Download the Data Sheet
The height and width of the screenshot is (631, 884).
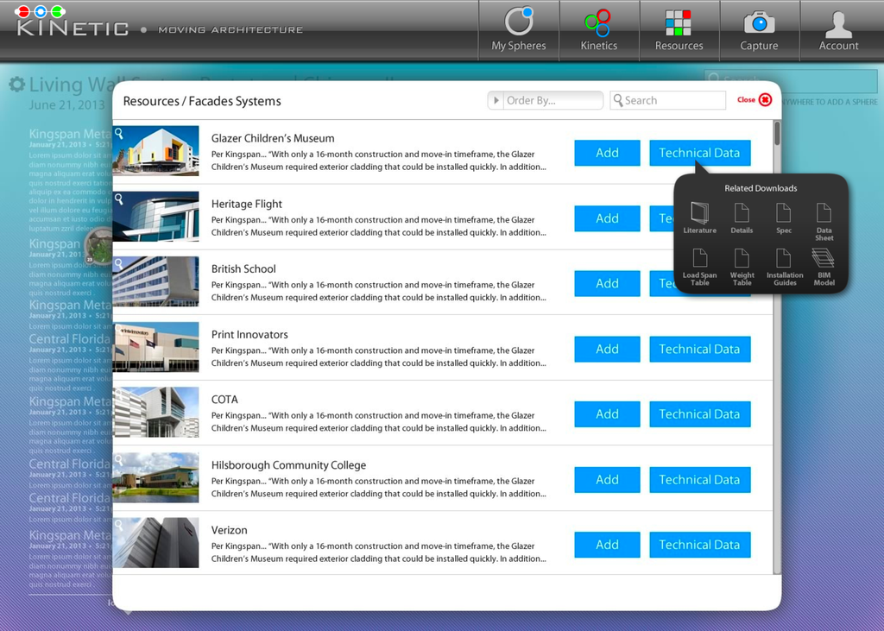click(x=824, y=222)
